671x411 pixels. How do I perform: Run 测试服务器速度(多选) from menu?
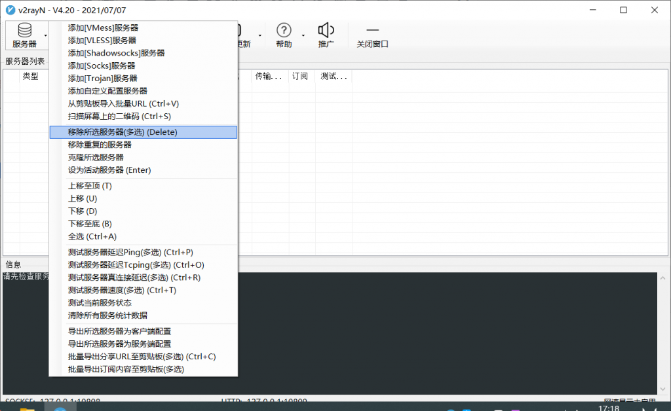[x=122, y=290]
